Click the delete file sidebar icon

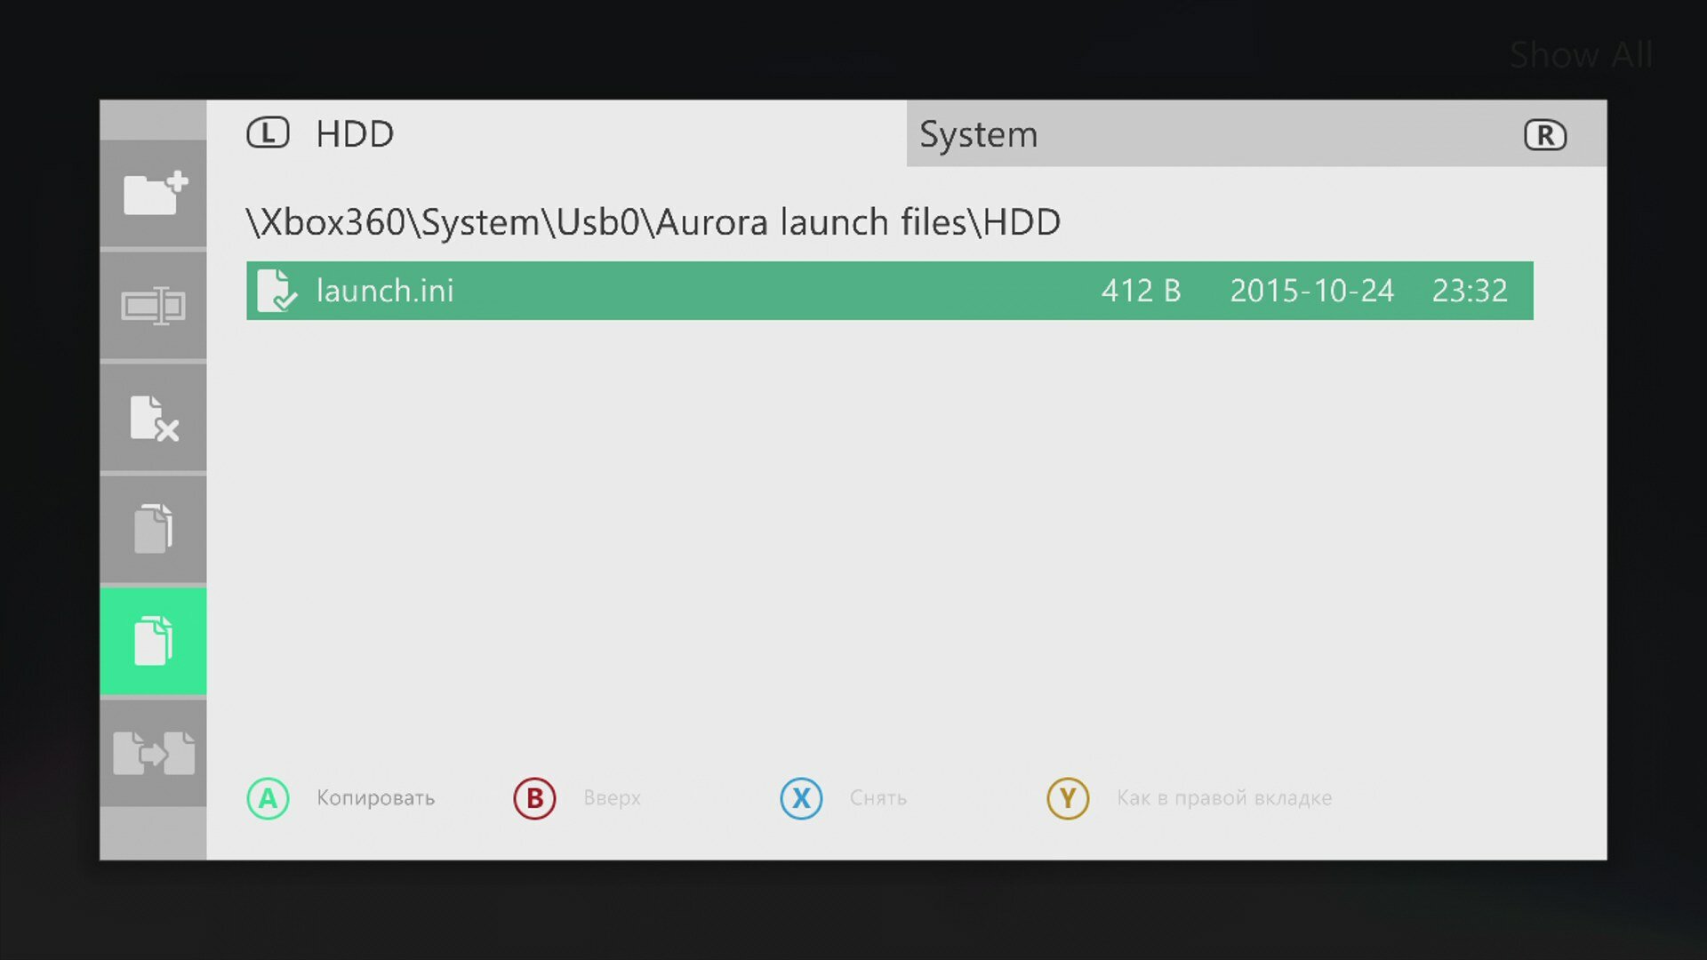(154, 418)
